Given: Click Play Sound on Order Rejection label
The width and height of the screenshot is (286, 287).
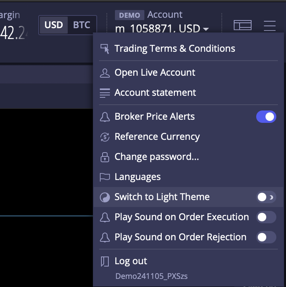Looking at the screenshot, I should click(x=180, y=238).
